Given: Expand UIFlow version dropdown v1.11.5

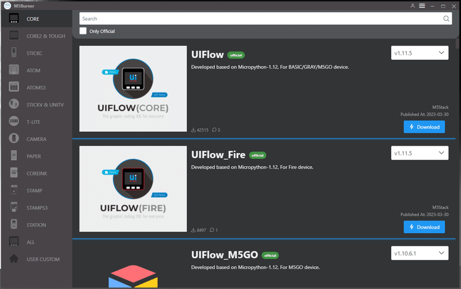Looking at the screenshot, I should click(x=420, y=53).
